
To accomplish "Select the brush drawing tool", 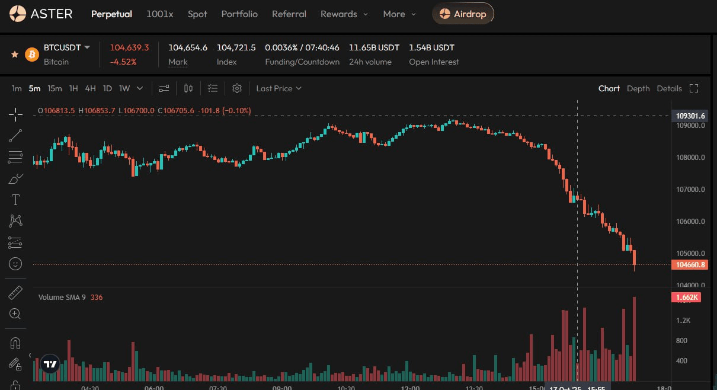I will 16,178.
